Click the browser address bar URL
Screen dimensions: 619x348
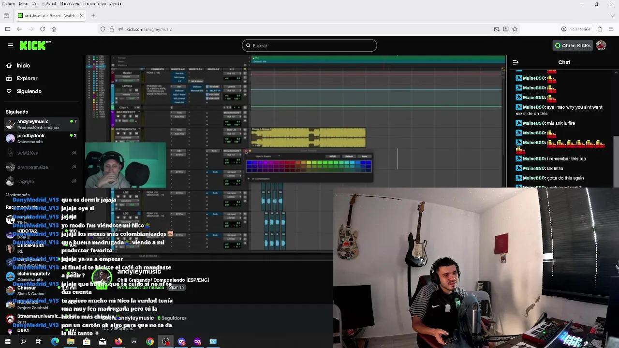pyautogui.click(x=149, y=29)
